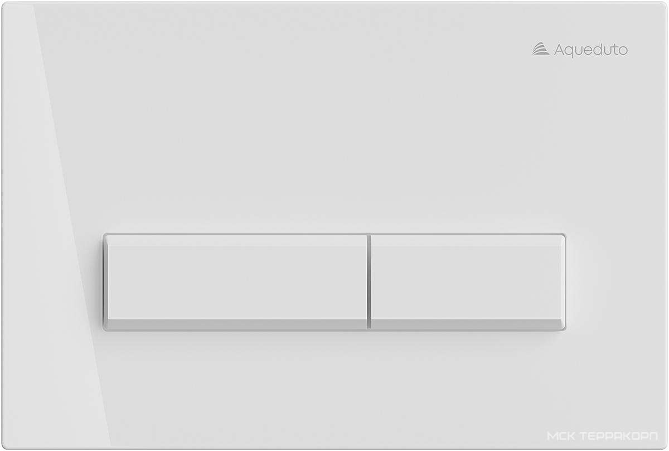The image size is (669, 451).
Task: Click the divider between the flush buttons
Action: click(x=369, y=282)
